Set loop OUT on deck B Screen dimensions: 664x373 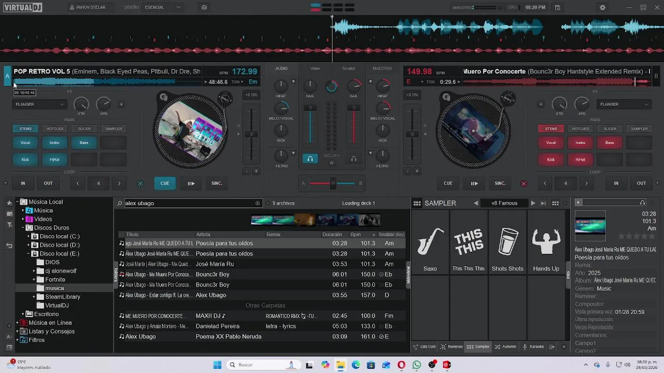coord(642,183)
